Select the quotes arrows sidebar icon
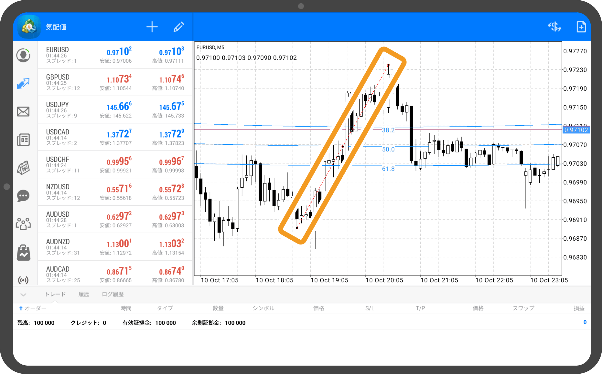 point(23,84)
